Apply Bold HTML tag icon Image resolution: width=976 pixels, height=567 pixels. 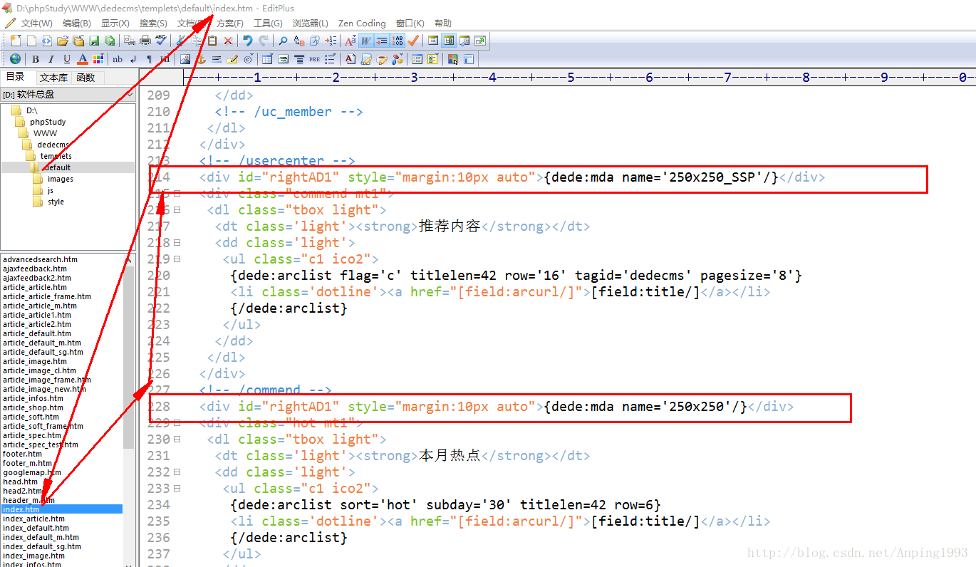(35, 59)
